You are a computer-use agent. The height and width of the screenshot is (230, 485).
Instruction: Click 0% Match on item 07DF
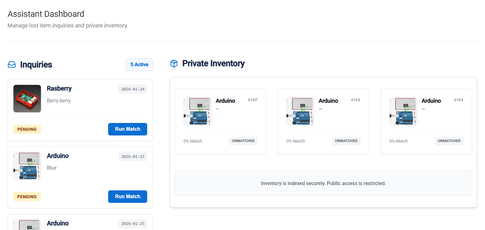[193, 141]
